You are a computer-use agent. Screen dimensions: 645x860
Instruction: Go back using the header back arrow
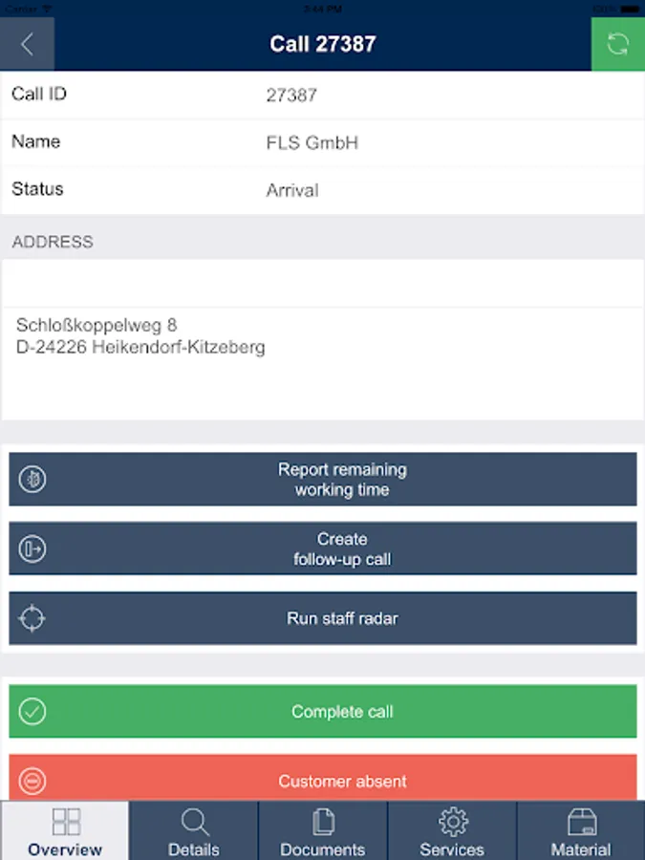click(x=27, y=44)
